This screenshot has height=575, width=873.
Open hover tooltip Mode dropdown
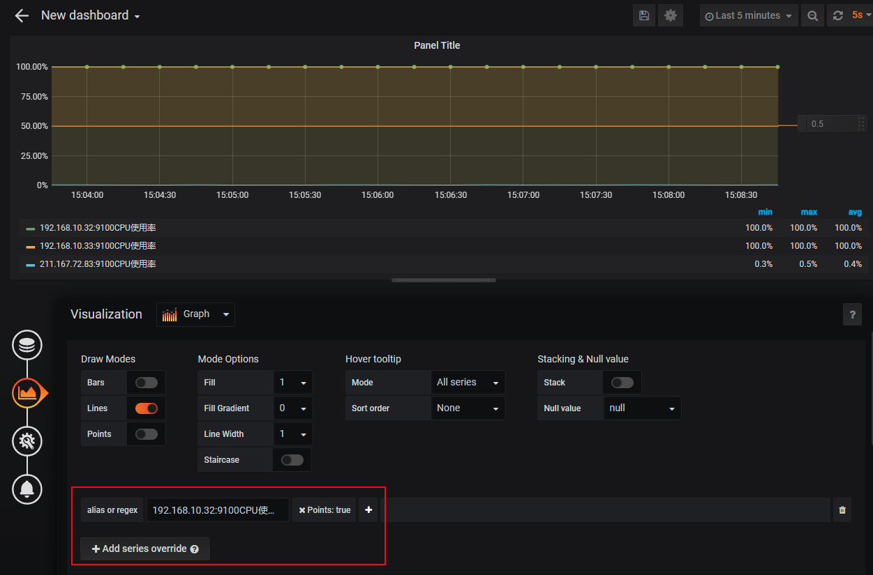pos(468,383)
